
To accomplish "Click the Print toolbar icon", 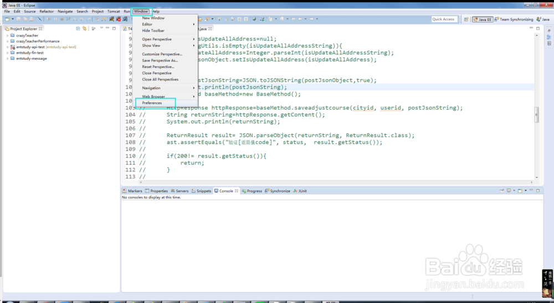I will [32, 19].
